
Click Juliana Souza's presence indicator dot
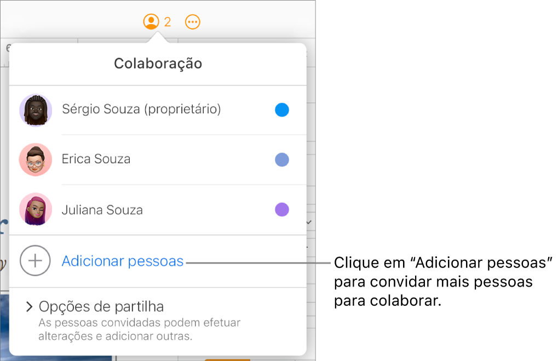(x=281, y=209)
